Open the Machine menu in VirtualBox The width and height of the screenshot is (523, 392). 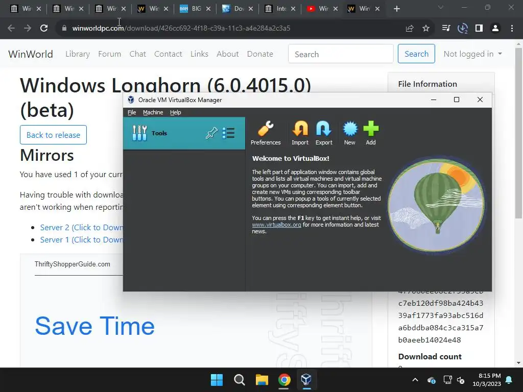pos(153,112)
